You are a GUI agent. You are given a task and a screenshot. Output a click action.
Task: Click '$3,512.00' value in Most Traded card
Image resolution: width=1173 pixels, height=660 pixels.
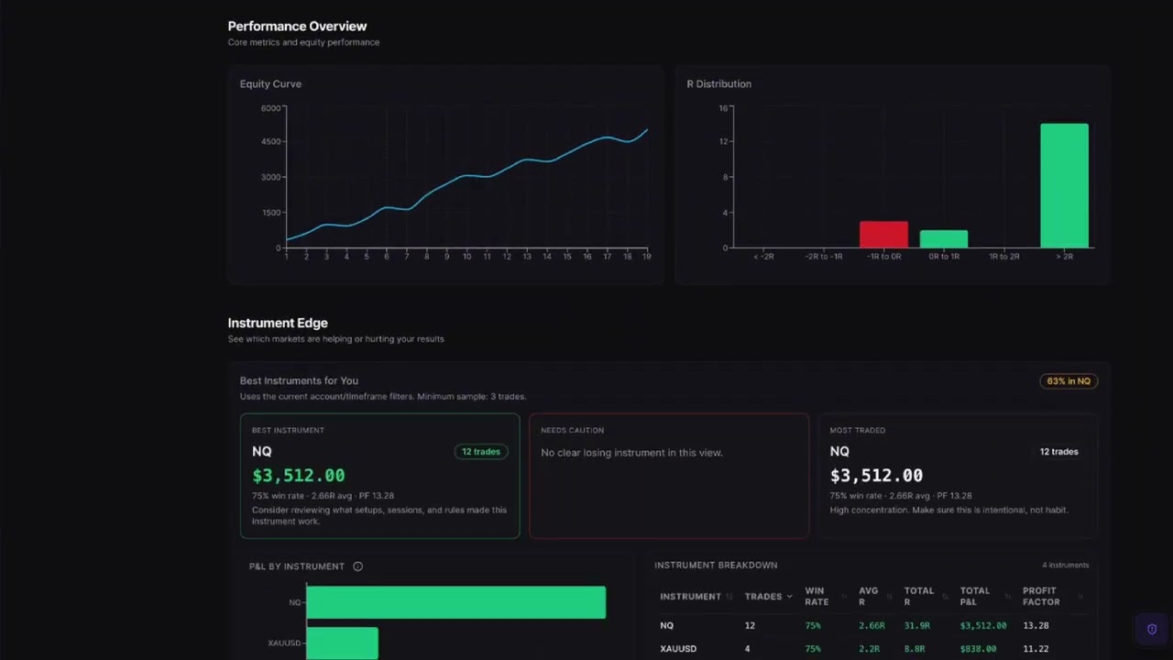click(x=876, y=476)
